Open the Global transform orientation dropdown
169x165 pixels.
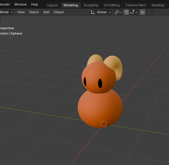[101, 12]
